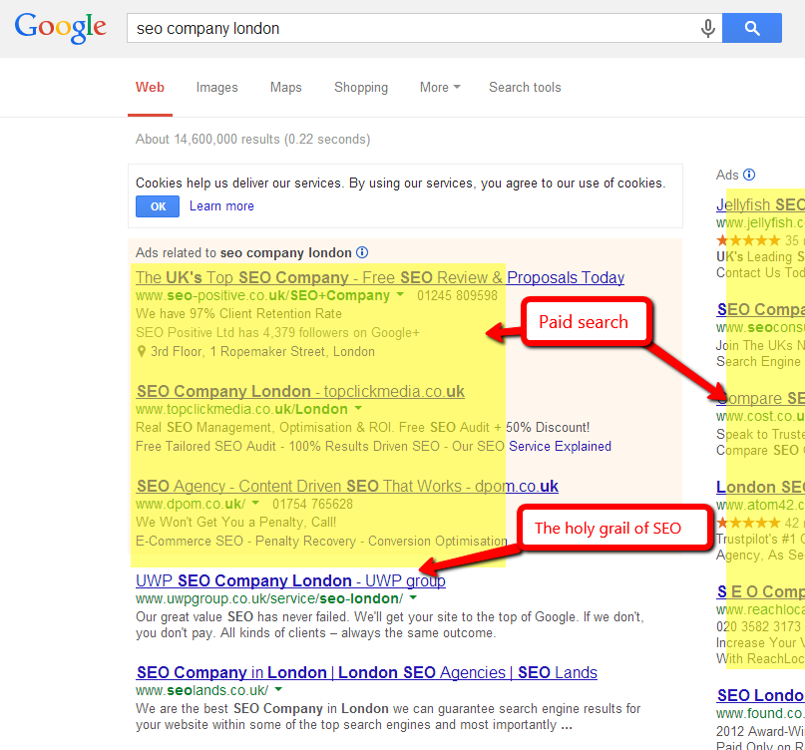Open 'SEO Company London - topclickmedia.co.uk' ad
This screenshot has height=750, width=805.
click(x=300, y=391)
